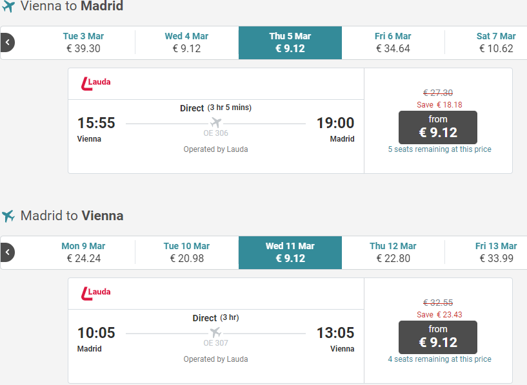Image resolution: width=527 pixels, height=385 pixels.
Task: Pick Fri 6 Mar outbound fare
Action: pyautogui.click(x=393, y=42)
